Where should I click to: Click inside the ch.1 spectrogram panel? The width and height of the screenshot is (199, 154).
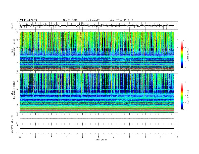[x=97, y=51]
